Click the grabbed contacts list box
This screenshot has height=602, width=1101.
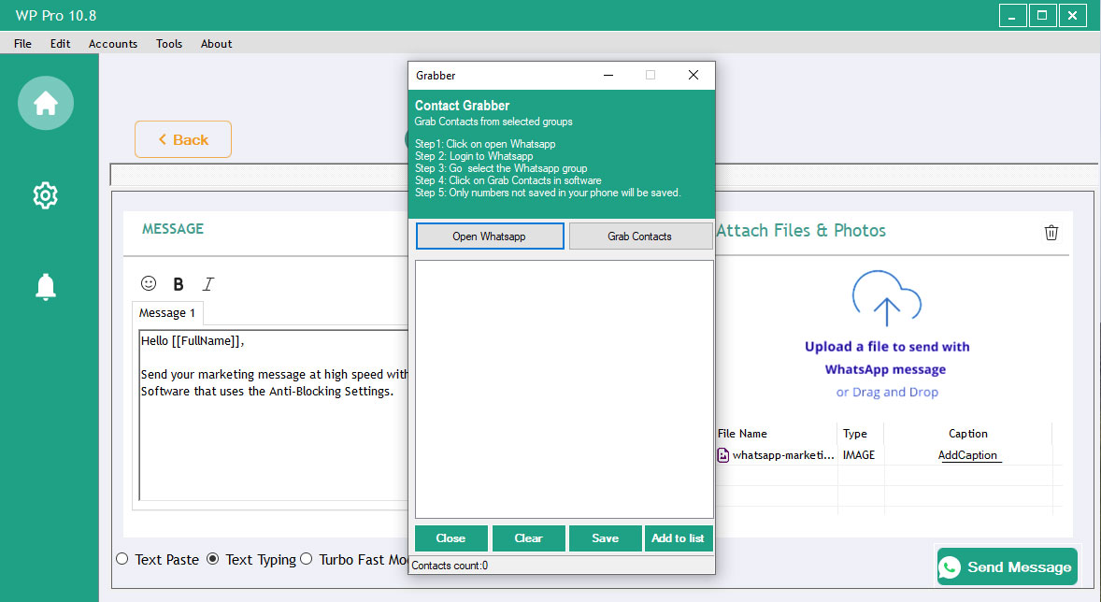565,389
